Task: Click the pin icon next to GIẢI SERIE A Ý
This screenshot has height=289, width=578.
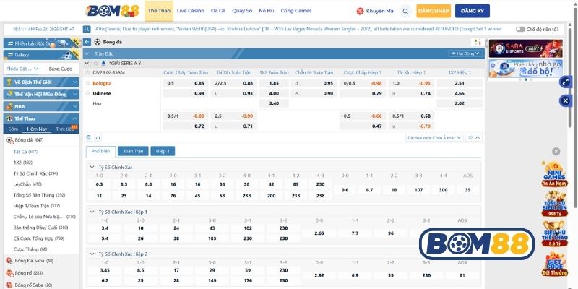Action: click(103, 64)
